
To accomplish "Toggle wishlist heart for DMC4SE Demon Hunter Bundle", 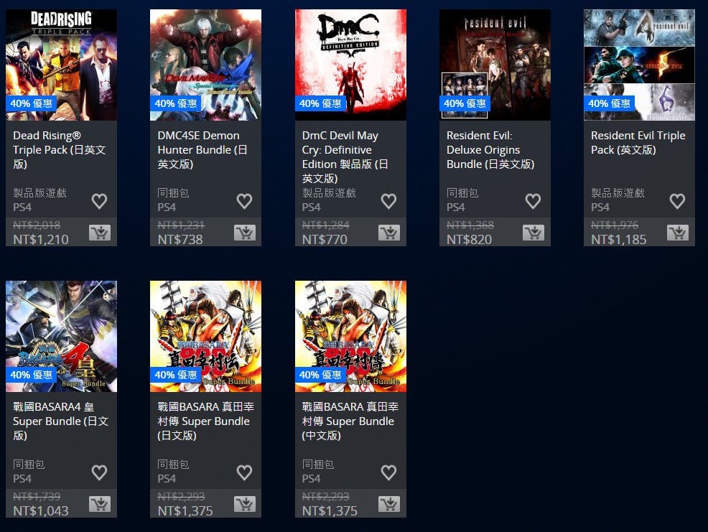I will 244,201.
